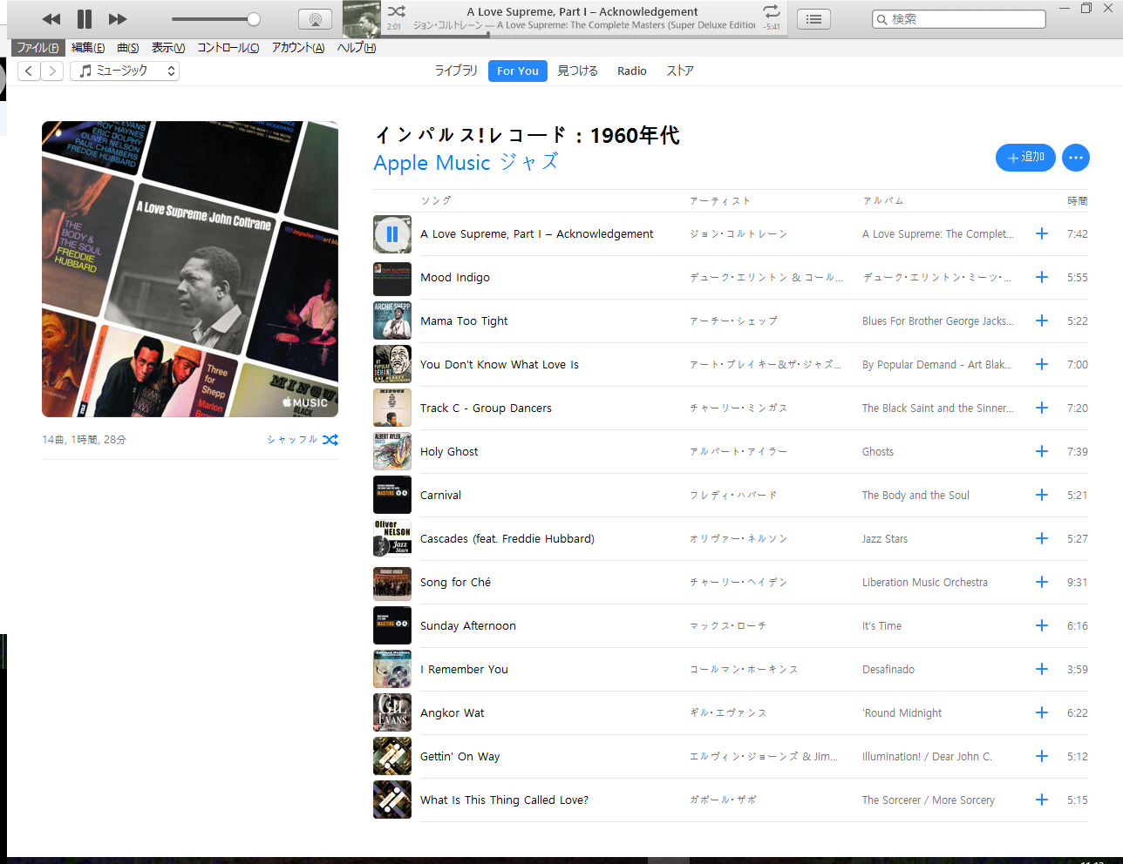Sort by the ソング column header
The height and width of the screenshot is (864, 1123).
(436, 200)
